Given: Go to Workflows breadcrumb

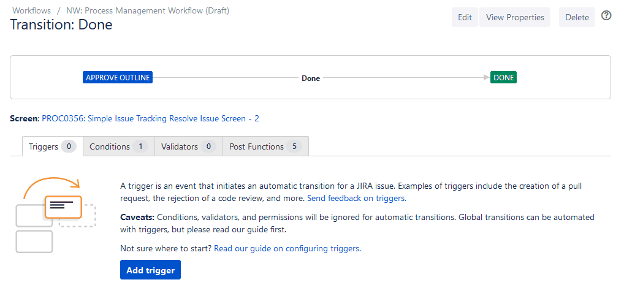Looking at the screenshot, I should [31, 10].
